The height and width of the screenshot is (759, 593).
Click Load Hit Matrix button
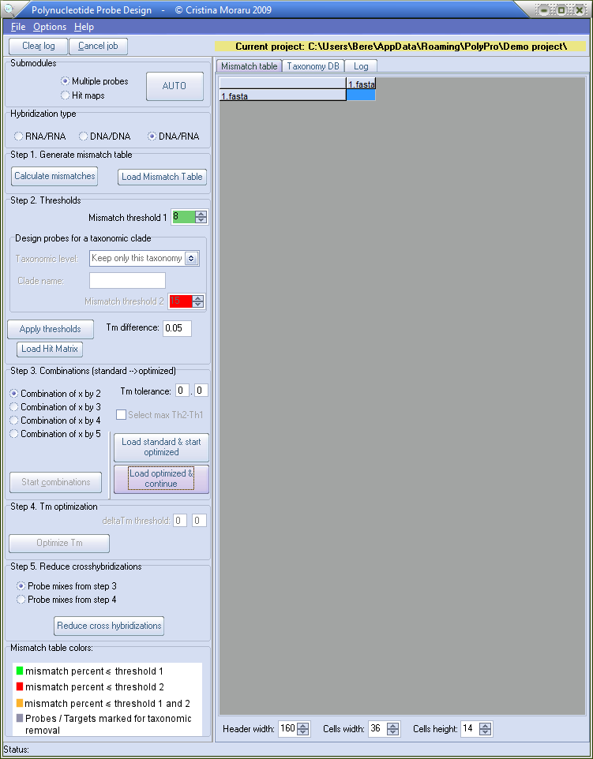point(50,349)
